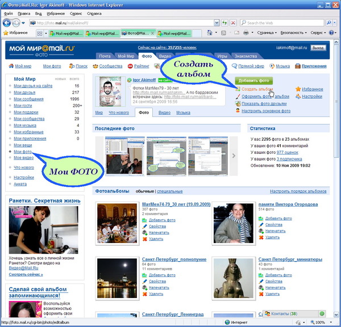The image size is (341, 327).
Task: Open the Справка menu
Action: click(x=94, y=14)
